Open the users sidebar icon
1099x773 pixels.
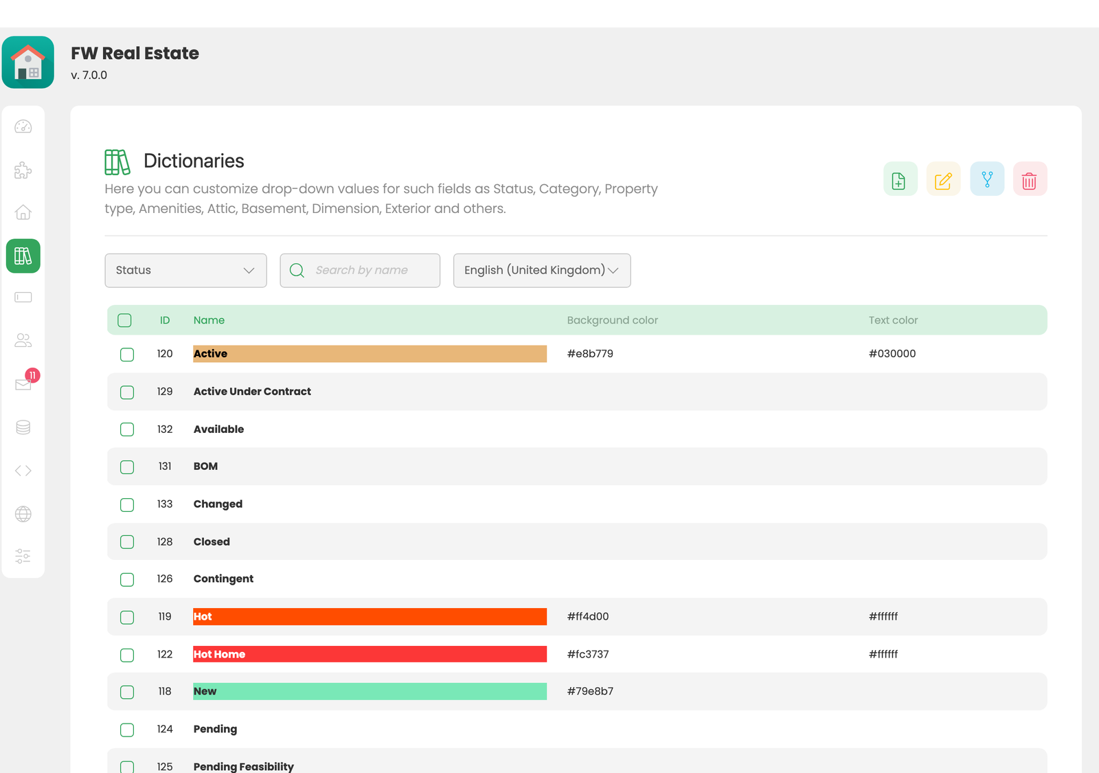23,340
